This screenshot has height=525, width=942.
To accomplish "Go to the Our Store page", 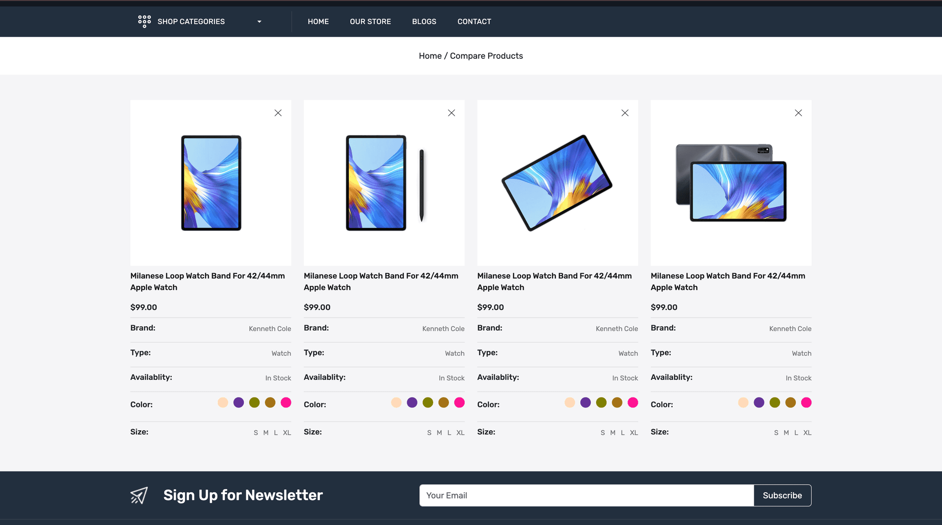I will (x=370, y=22).
